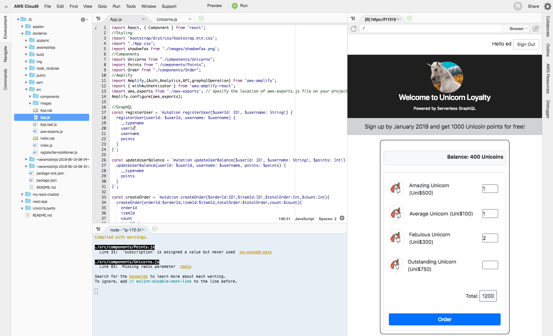Open the Collaborate side panel

tap(548, 26)
